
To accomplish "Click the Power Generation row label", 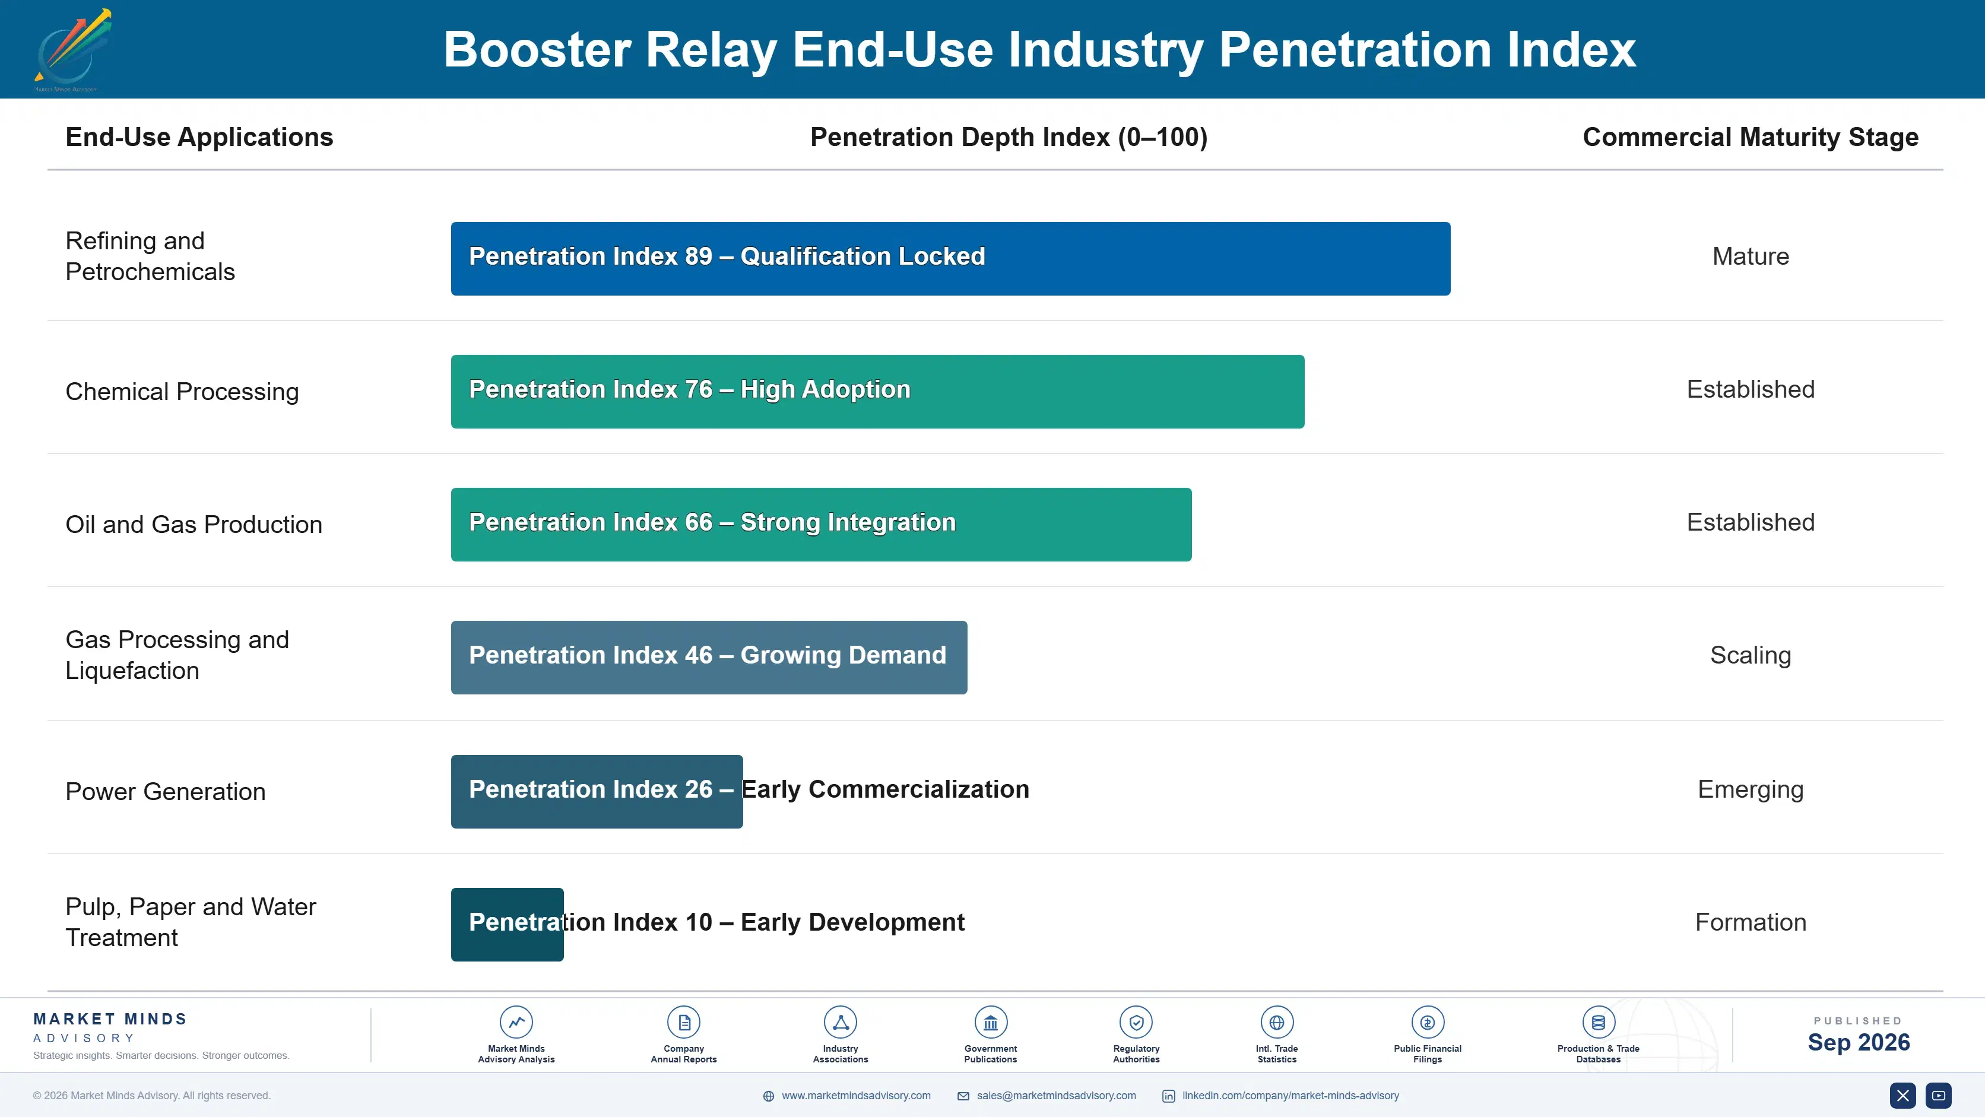I will click(x=166, y=791).
